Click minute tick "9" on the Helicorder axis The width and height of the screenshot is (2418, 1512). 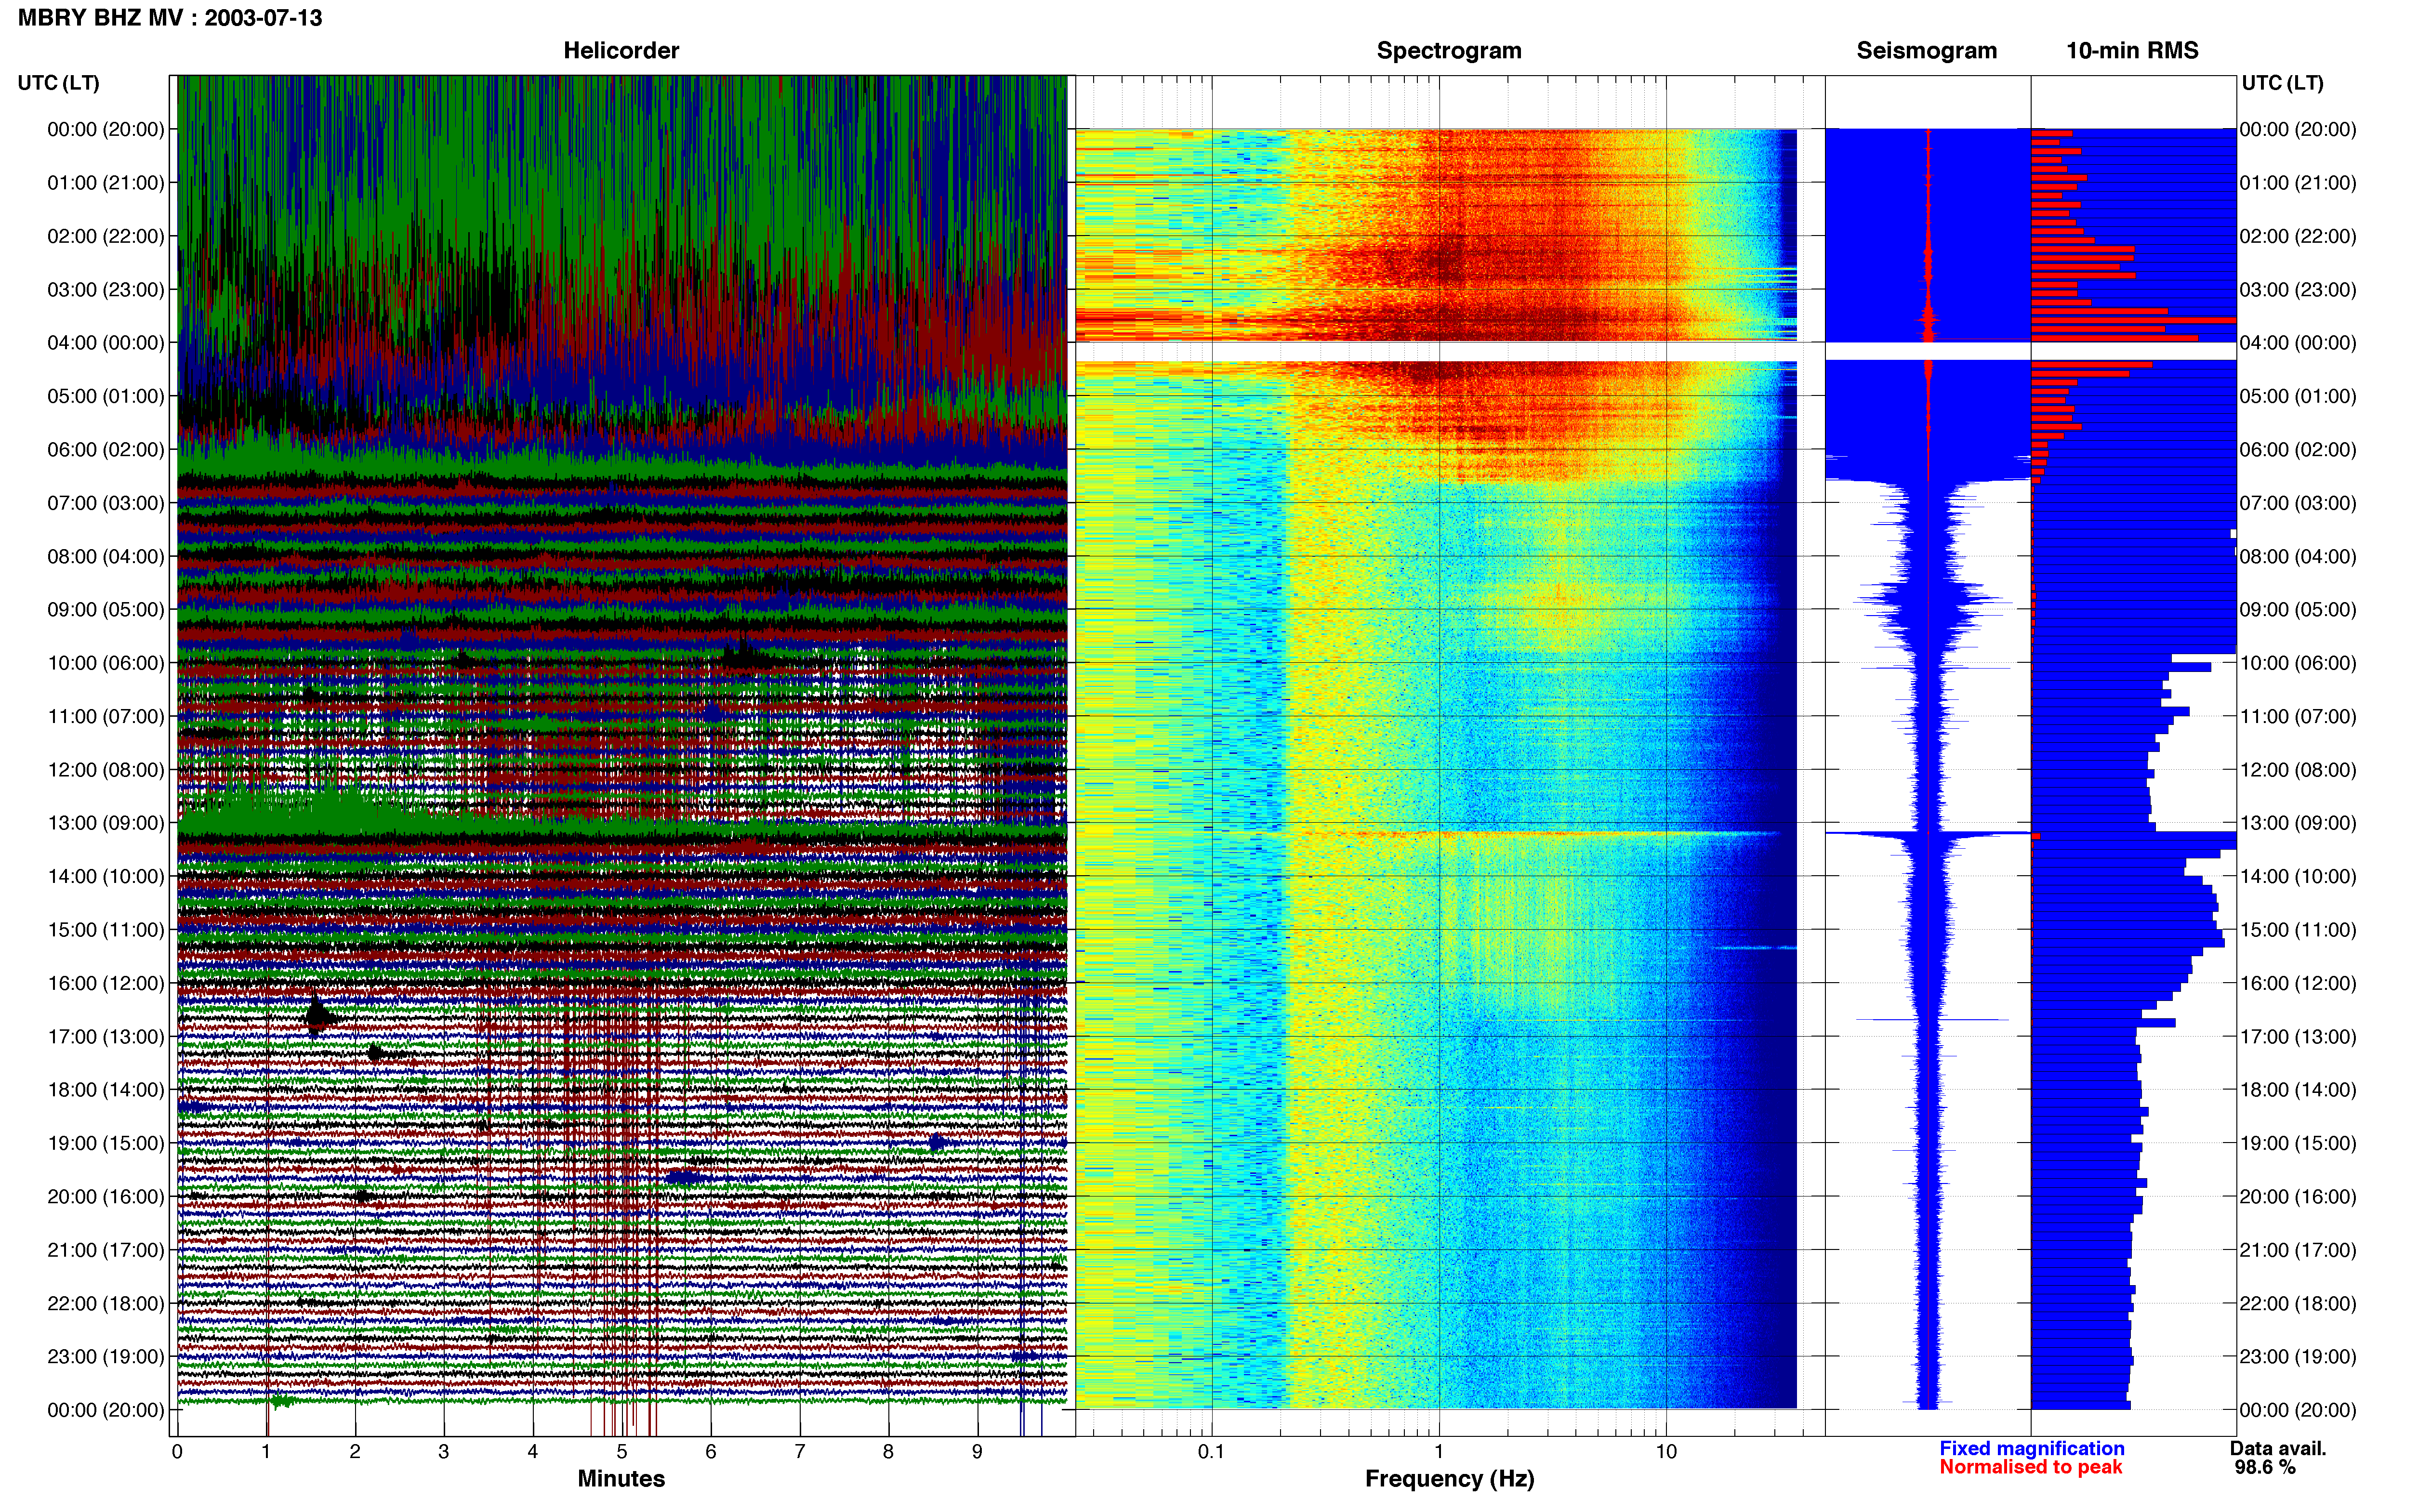977,1452
